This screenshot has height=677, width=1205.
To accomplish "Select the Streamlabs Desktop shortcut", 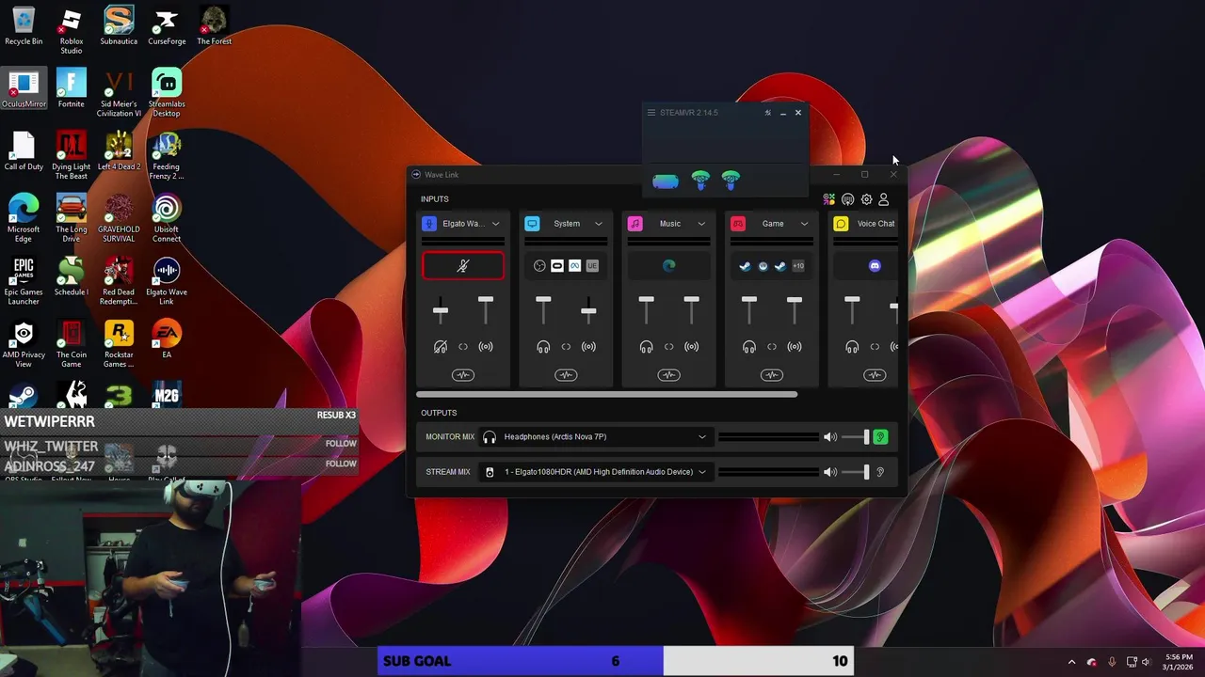I will coord(167,93).
